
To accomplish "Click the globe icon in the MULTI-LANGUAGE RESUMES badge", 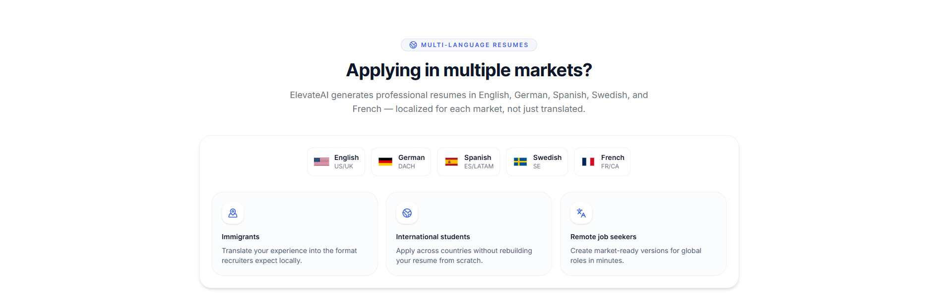I will click(412, 45).
